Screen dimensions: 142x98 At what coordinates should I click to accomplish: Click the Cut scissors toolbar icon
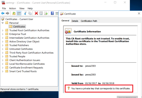(x=25, y=13)
